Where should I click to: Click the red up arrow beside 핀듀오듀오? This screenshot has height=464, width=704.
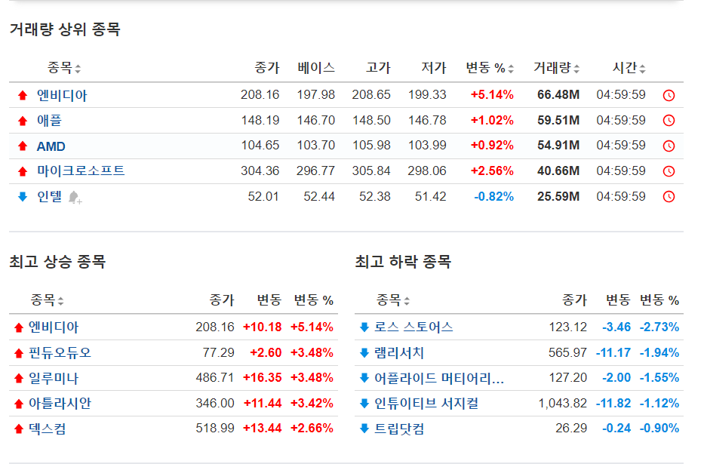tap(18, 353)
